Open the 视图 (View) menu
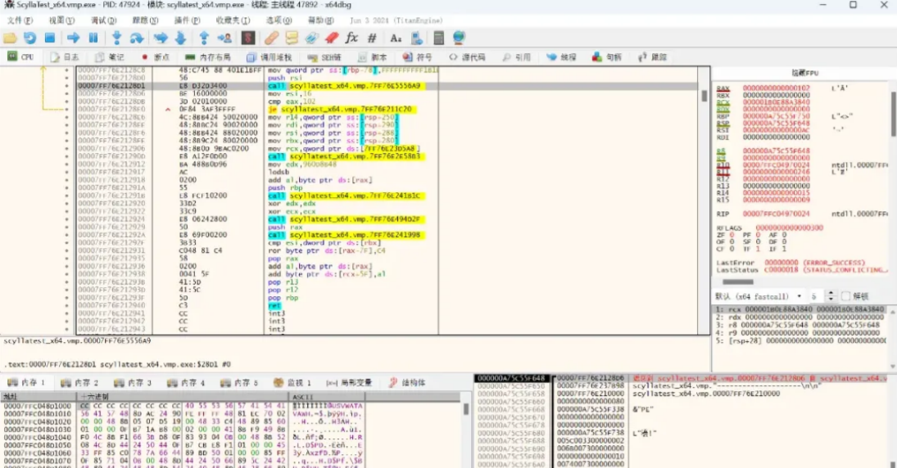897x468 pixels. pos(61,20)
